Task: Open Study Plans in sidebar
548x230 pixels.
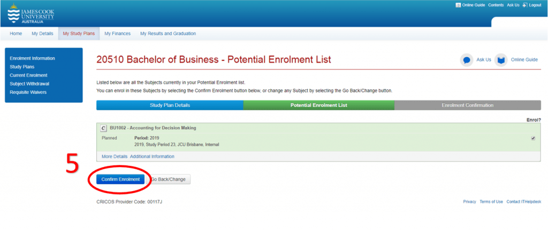Action: pyautogui.click(x=22, y=67)
